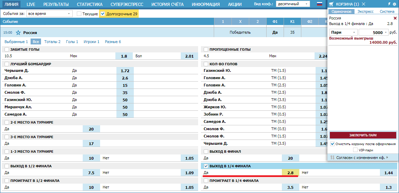Pick Дзюба А. top scorer odds 2.6
399x193 pixels.
coord(125,78)
